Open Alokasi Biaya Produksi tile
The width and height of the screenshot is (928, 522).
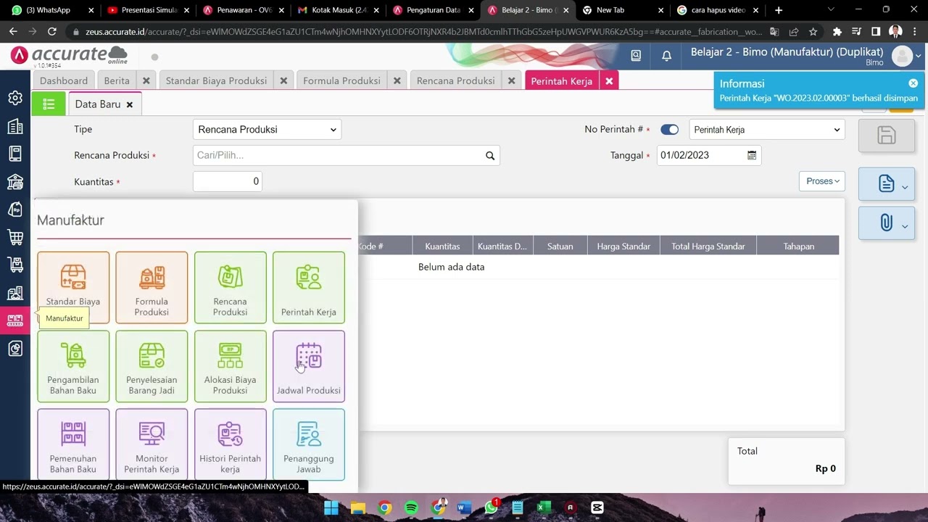coord(230,366)
